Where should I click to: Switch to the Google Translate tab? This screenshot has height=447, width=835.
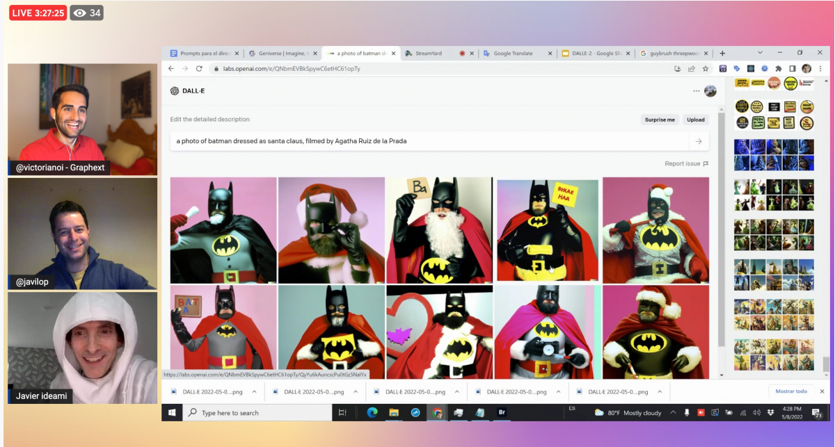(x=513, y=54)
